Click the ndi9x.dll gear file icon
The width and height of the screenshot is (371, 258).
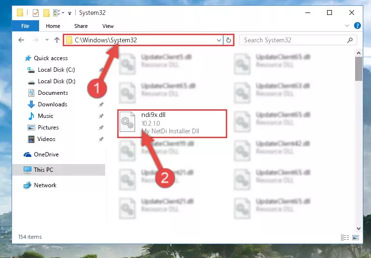(x=127, y=122)
